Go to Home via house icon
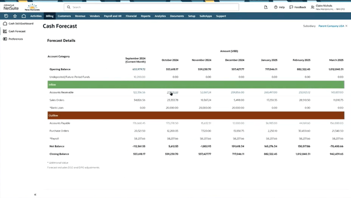 [x=24, y=16]
